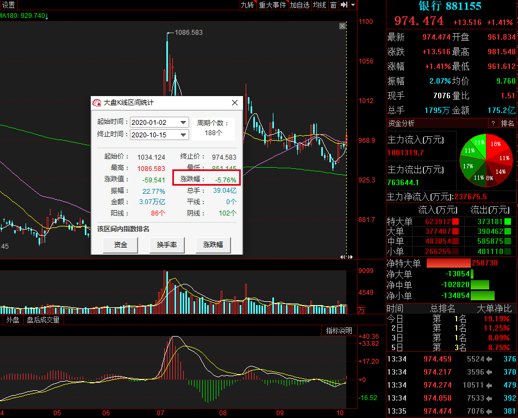The image size is (518, 418).
Task: Open the 排名 ranking link
Action: pyautogui.click(x=508, y=123)
